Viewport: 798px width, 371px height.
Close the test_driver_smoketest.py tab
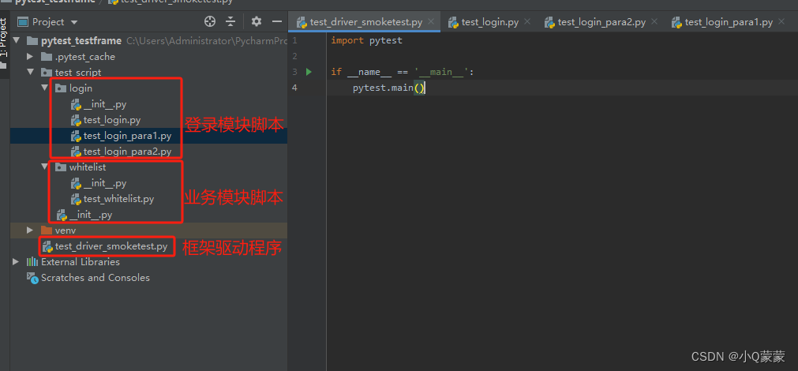431,22
